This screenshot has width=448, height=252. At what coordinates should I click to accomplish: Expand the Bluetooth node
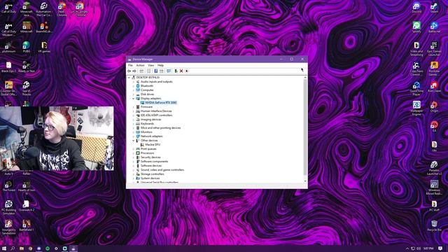[x=133, y=86]
